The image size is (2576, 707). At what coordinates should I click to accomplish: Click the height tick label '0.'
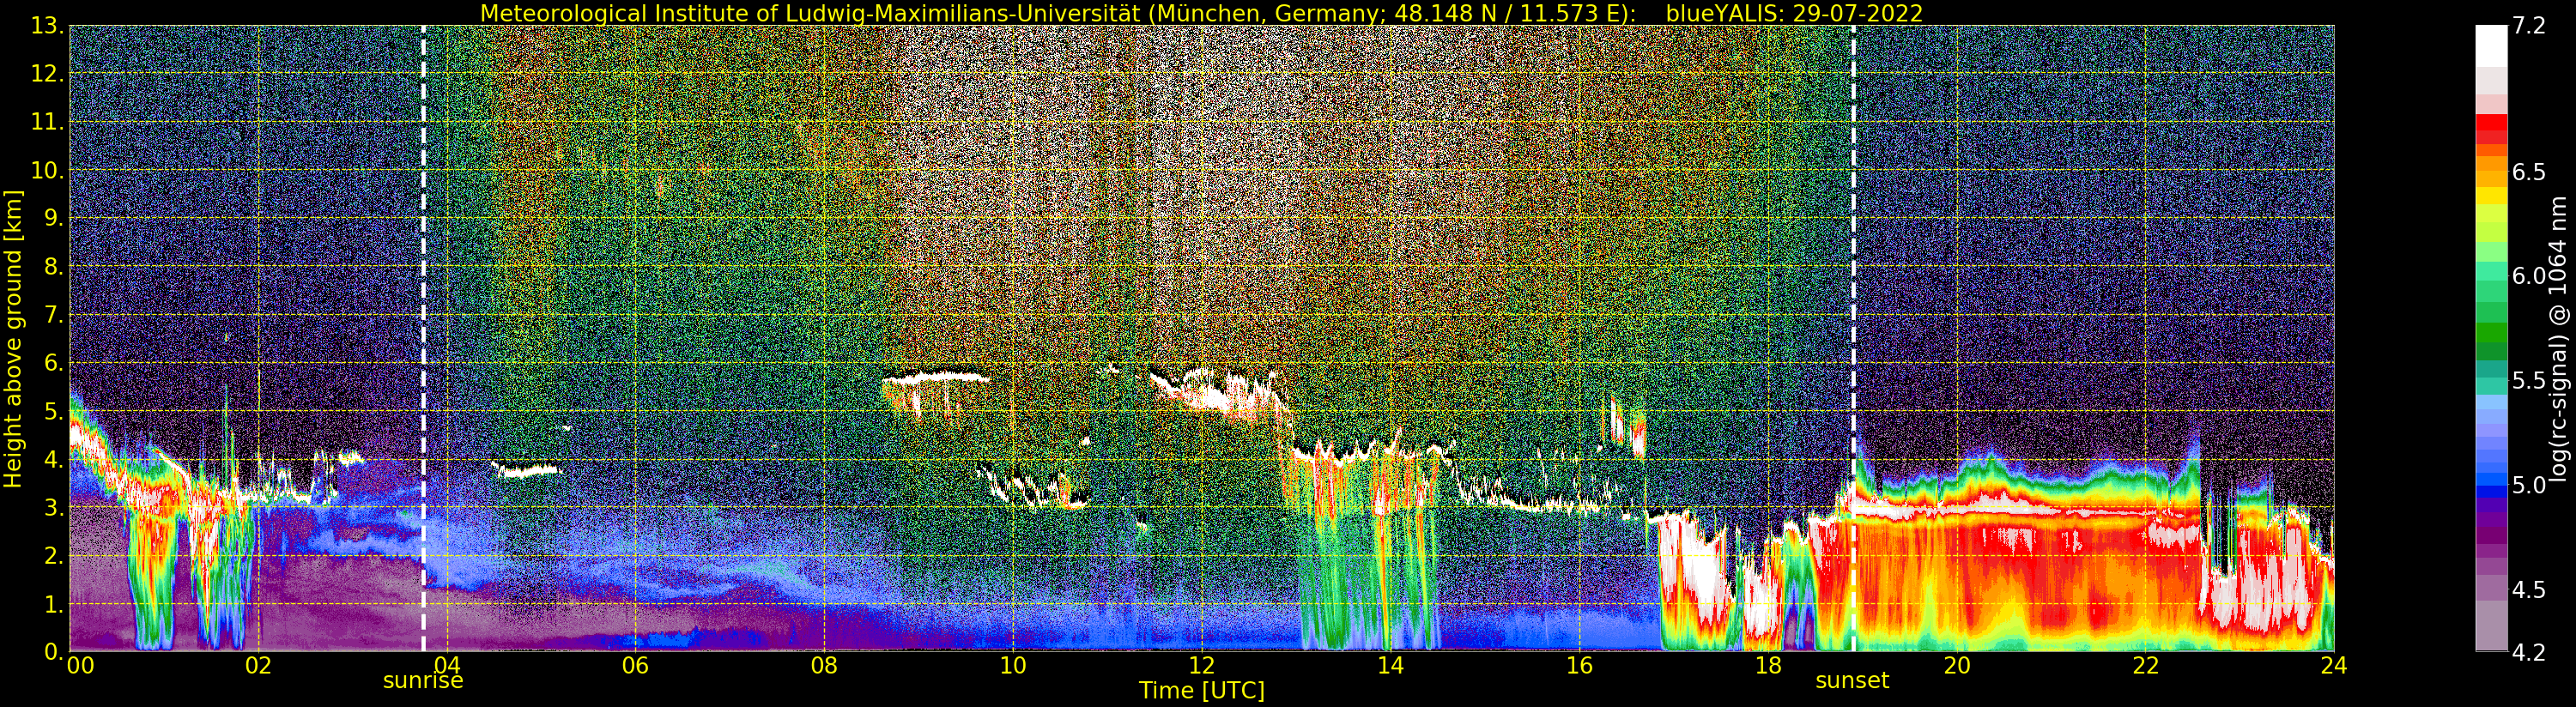(x=54, y=652)
